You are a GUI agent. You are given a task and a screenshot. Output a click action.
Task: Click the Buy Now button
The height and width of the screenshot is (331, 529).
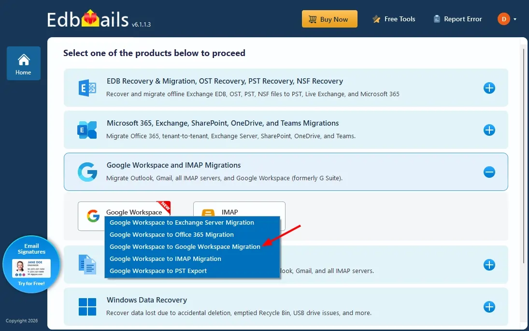coord(329,19)
